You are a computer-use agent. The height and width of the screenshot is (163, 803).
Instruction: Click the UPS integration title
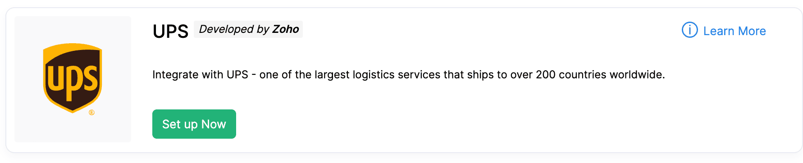point(170,32)
